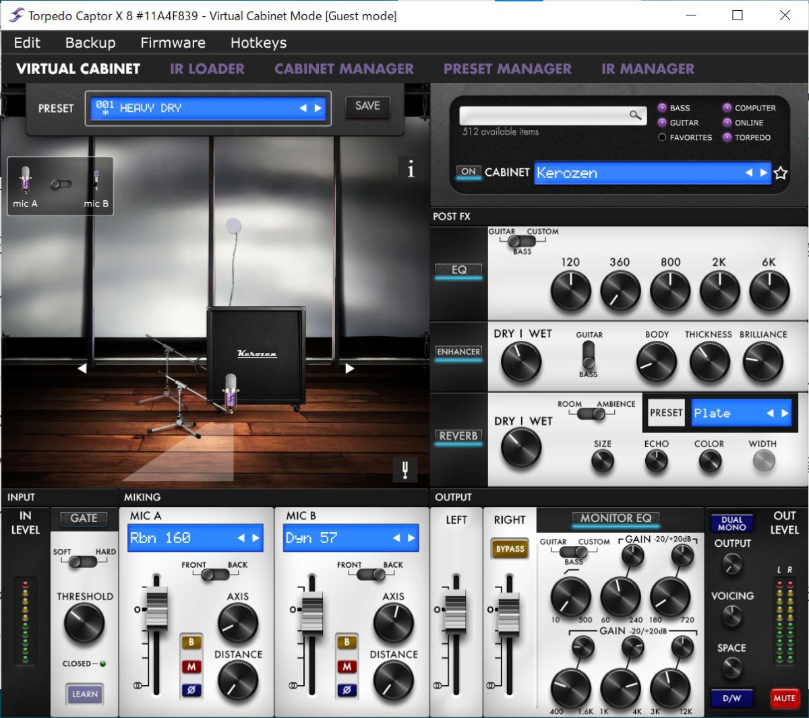This screenshot has height=718, width=809.
Task: Flip Mic B FRONT/BACK switch
Action: [371, 575]
